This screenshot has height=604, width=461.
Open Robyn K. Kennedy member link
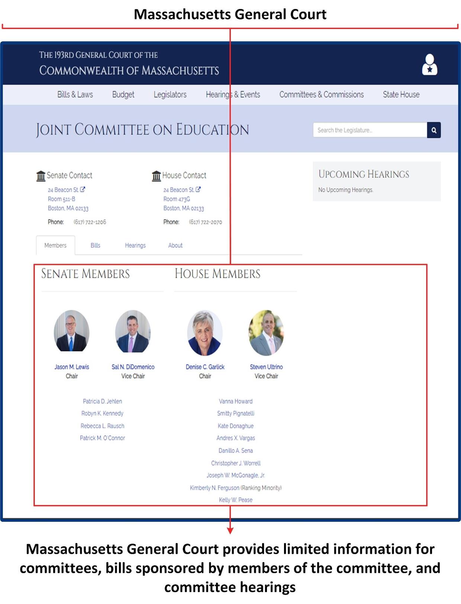pos(102,414)
